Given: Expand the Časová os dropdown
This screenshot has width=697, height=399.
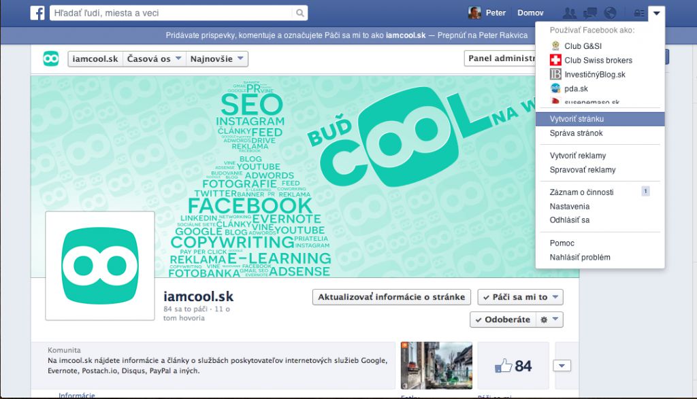Looking at the screenshot, I should tap(154, 58).
